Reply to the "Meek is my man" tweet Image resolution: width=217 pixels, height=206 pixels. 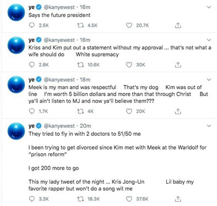31,111
